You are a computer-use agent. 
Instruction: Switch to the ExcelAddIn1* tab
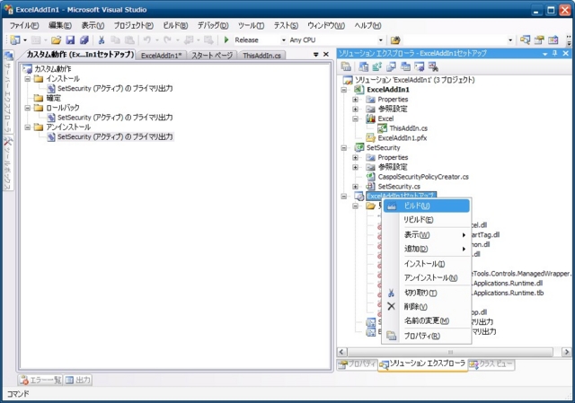pos(162,56)
